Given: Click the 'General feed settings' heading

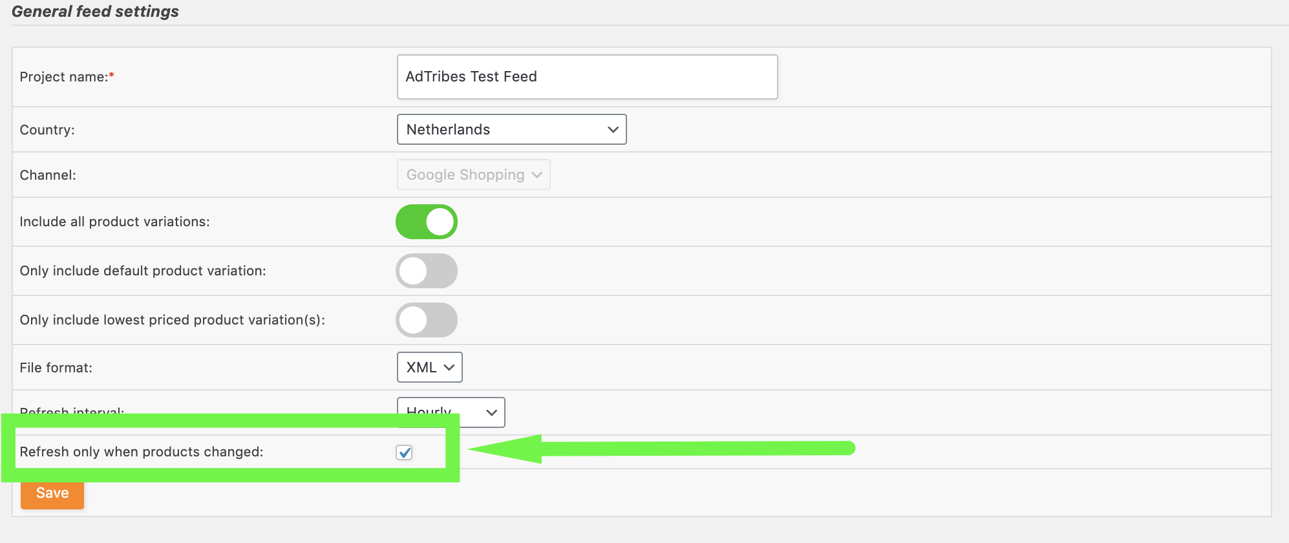Looking at the screenshot, I should click(96, 11).
